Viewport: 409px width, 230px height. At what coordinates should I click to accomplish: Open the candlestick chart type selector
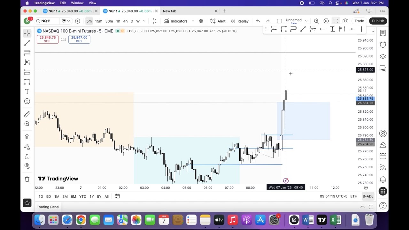(155, 21)
